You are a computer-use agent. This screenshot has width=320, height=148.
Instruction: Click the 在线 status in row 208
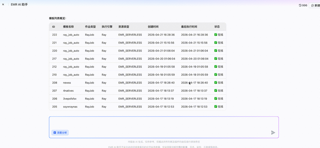(x=219, y=83)
